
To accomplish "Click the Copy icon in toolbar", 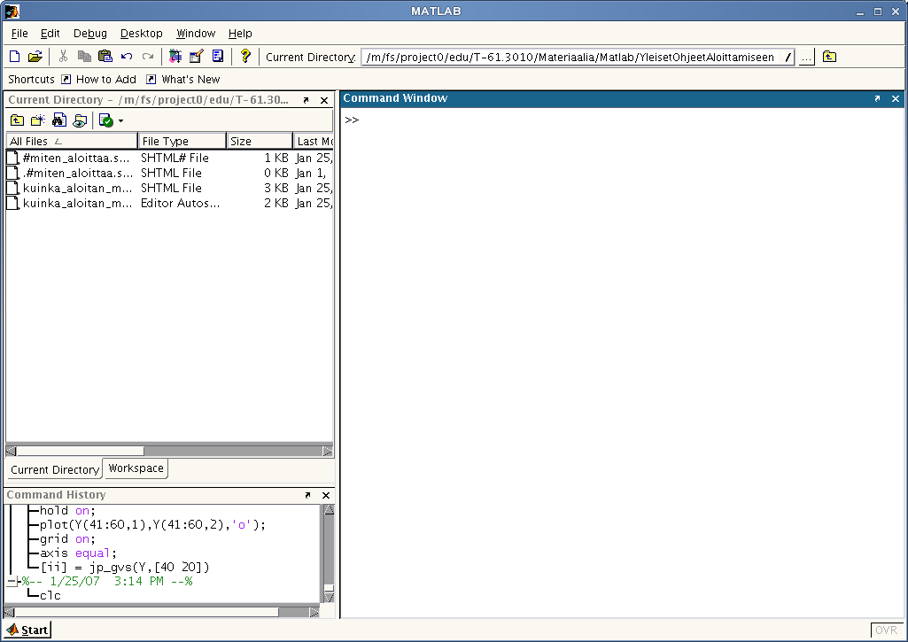I will point(84,56).
